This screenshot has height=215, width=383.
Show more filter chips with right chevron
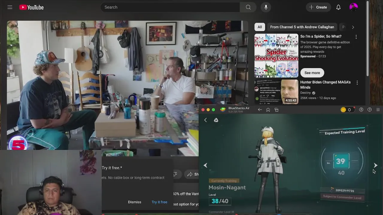pos(353,27)
